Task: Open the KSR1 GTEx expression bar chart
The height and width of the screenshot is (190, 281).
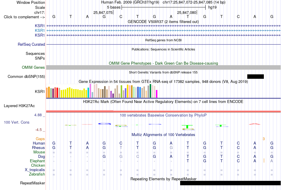Action: point(102,91)
